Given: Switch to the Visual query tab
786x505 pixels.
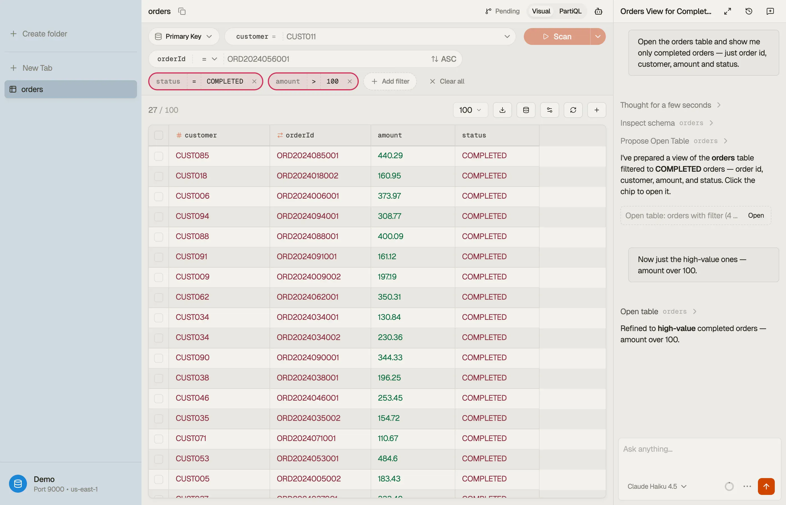Looking at the screenshot, I should pyautogui.click(x=541, y=11).
